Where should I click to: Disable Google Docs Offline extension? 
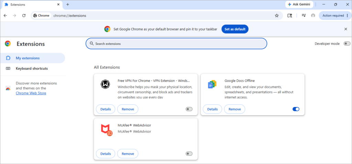pos(296,109)
